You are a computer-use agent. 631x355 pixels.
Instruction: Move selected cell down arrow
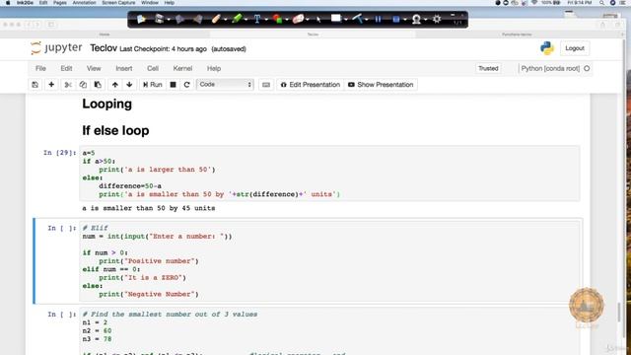[129, 85]
